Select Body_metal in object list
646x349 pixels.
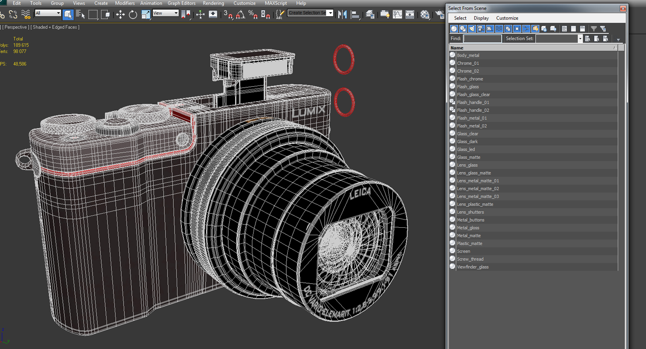pyautogui.click(x=533, y=55)
